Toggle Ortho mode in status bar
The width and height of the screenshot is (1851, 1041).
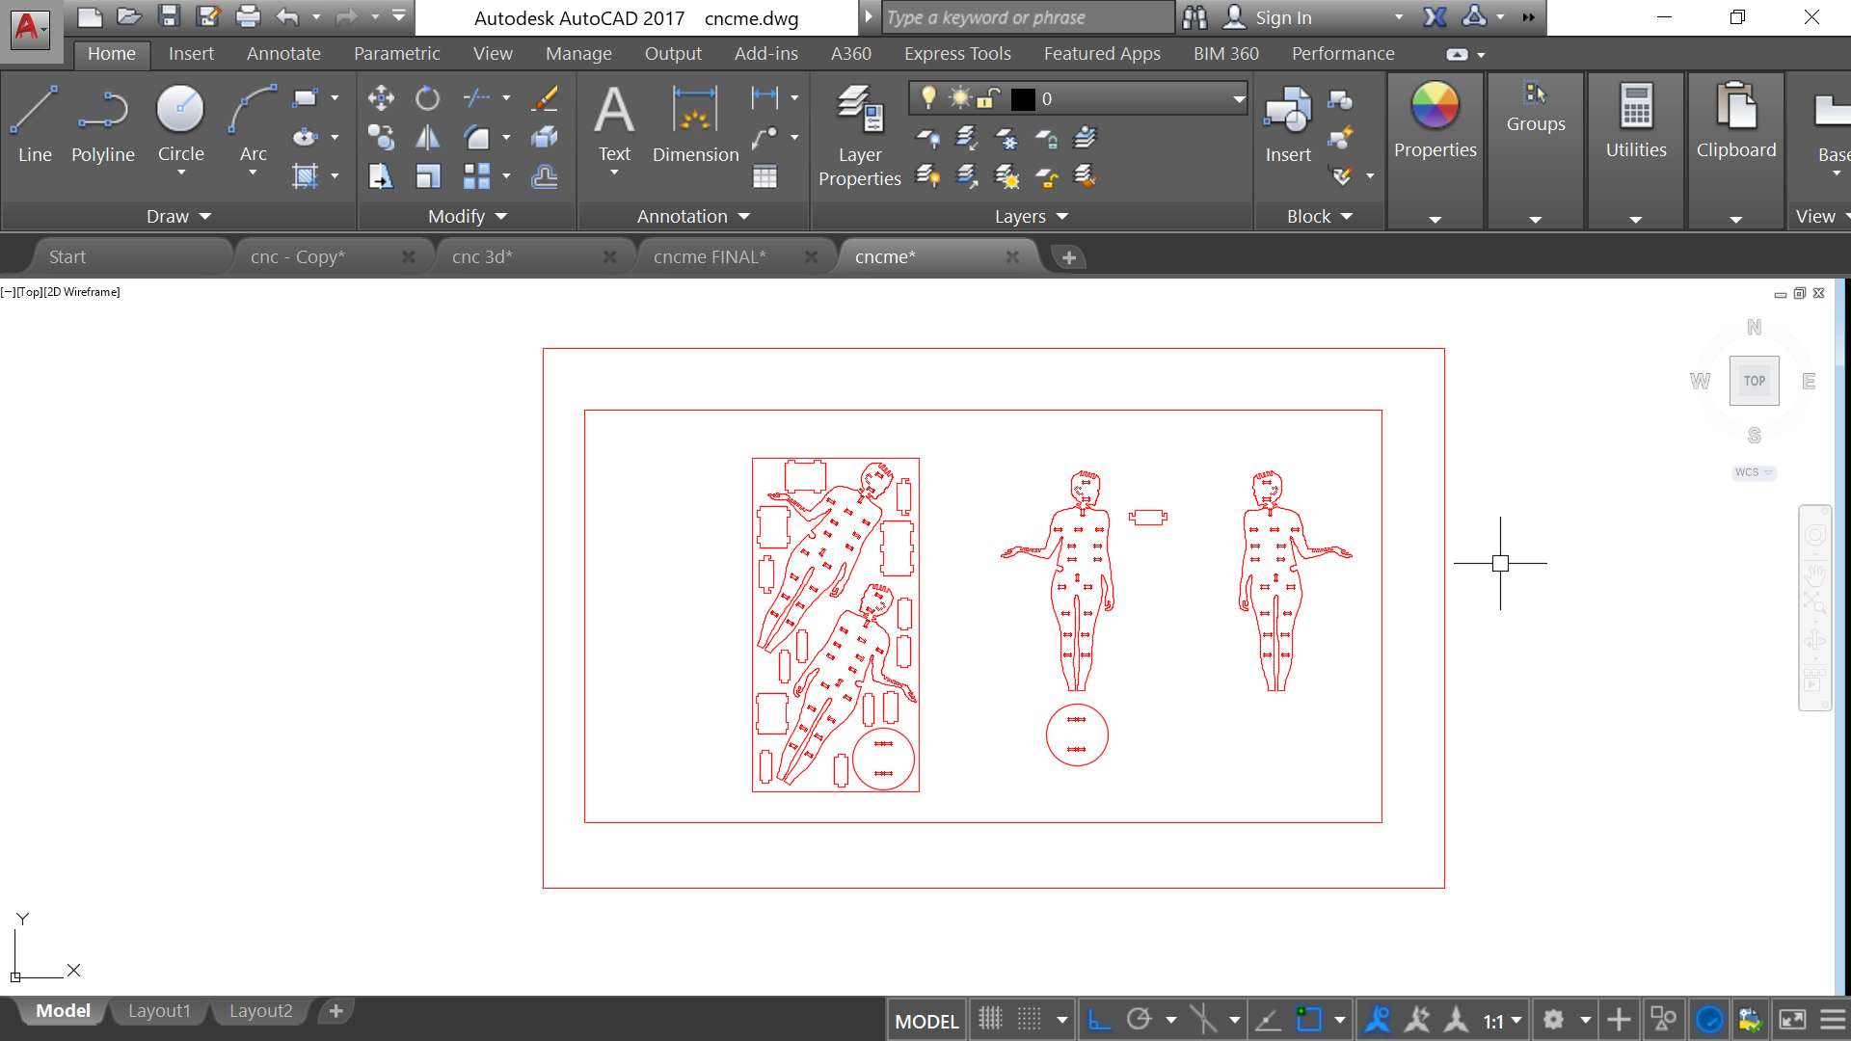pos(1099,1020)
